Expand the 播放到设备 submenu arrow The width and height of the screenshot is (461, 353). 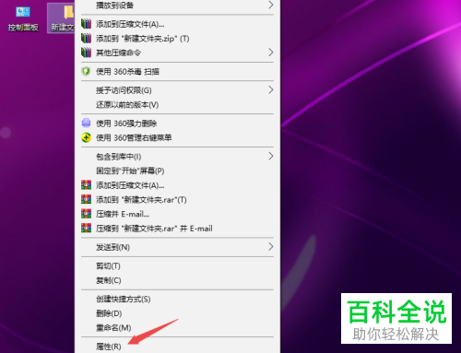click(x=270, y=5)
